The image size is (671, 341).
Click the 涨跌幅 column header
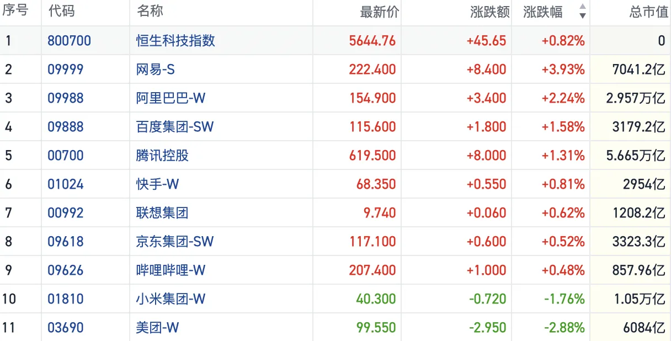pos(542,12)
